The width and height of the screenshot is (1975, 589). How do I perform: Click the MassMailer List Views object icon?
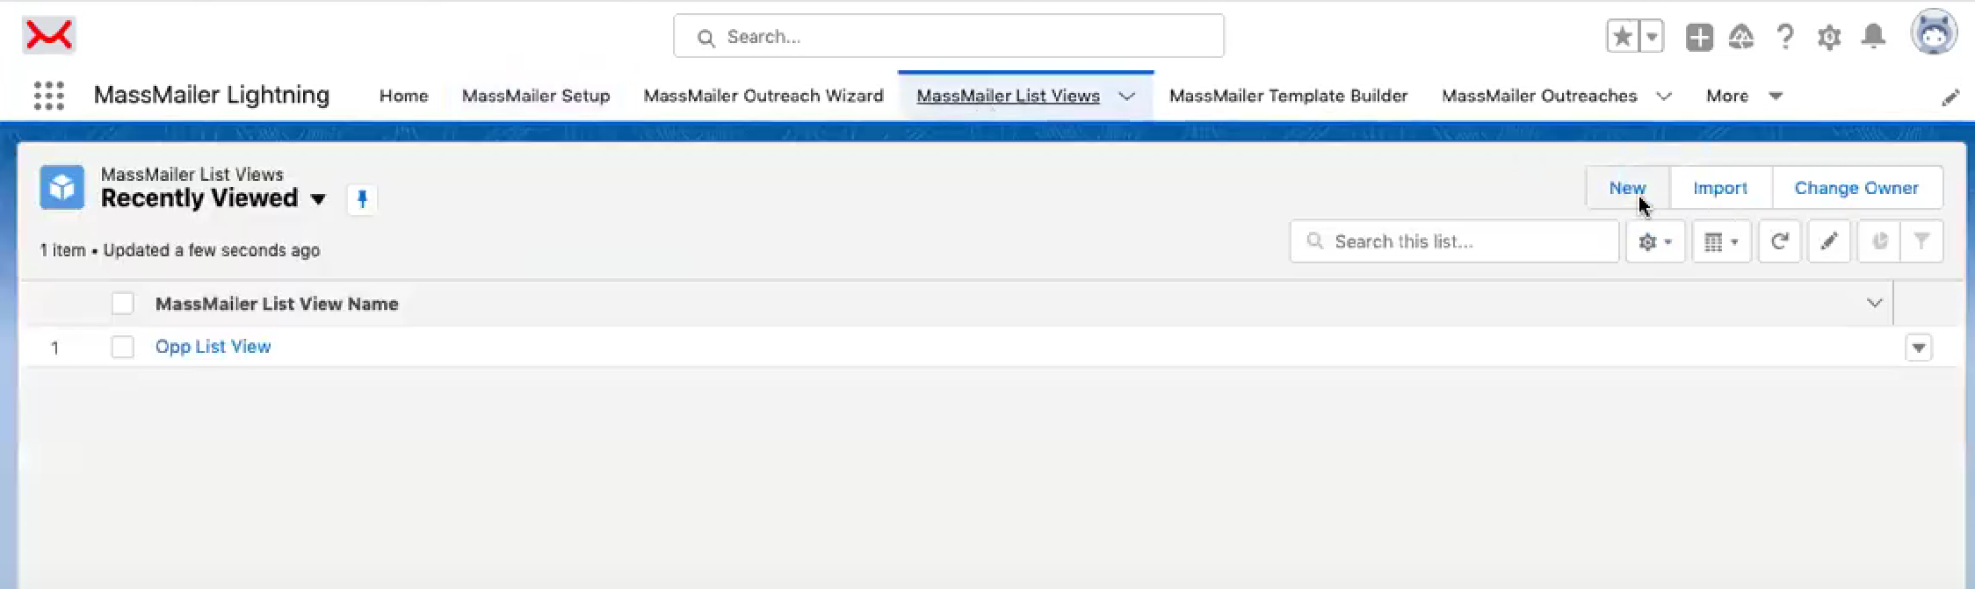[x=61, y=187]
